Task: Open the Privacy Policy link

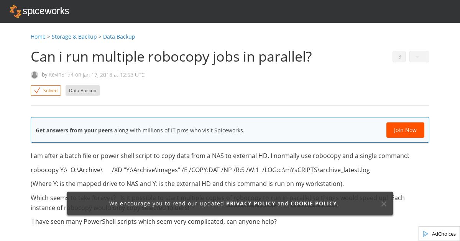Action: point(251,204)
